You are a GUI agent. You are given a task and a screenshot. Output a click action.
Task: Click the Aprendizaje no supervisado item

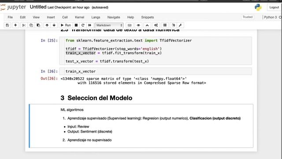pyautogui.click(x=89, y=140)
